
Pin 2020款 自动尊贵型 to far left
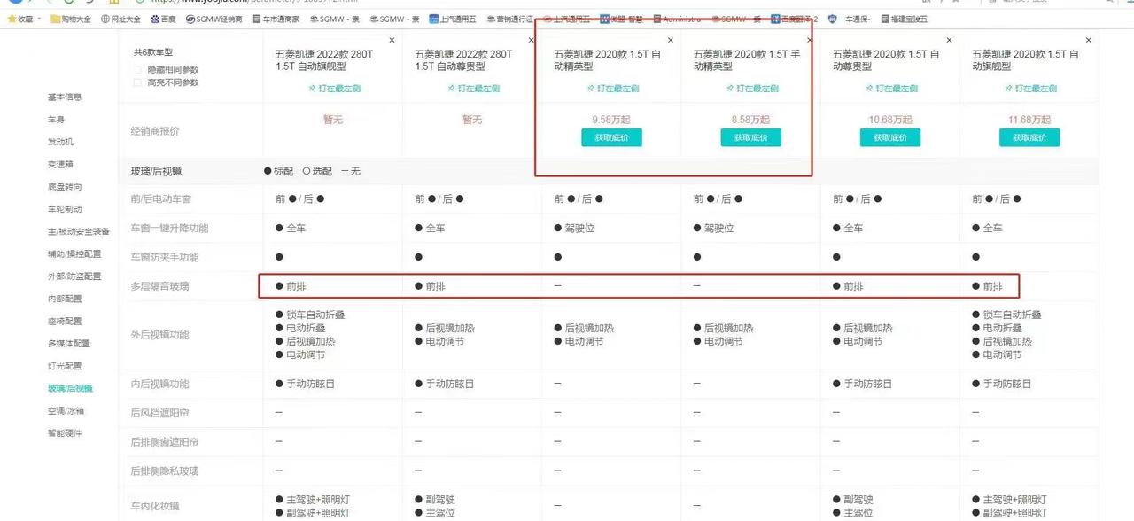(x=890, y=89)
